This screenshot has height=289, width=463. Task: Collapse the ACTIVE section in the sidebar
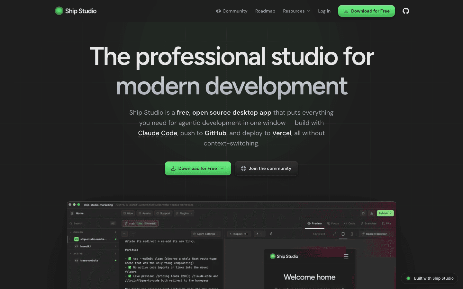[x=70, y=254]
